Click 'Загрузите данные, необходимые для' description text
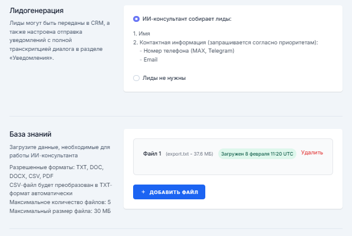Image resolution: width=352 pixels, height=236 pixels. tap(60, 147)
